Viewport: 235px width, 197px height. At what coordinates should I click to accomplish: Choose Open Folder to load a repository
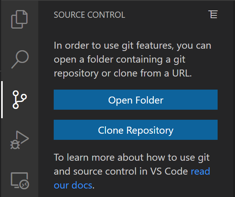click(136, 100)
